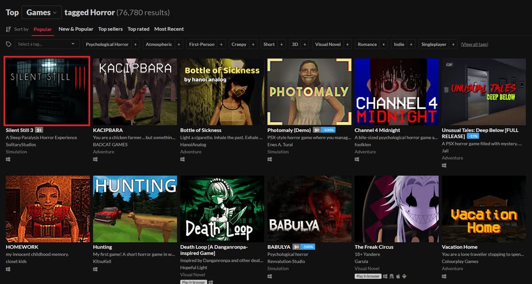532x284 pixels.
Task: Open the Bottle of Sickness cover image
Action: (222, 92)
